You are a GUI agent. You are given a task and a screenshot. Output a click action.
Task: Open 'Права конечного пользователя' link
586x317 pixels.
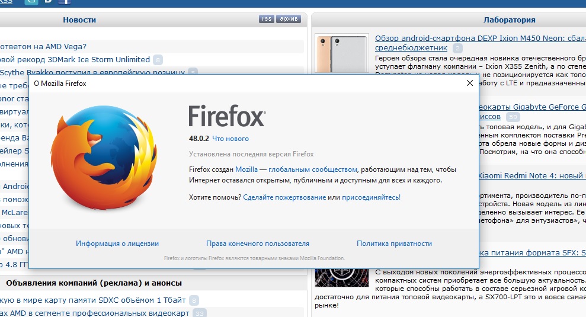[x=258, y=244]
